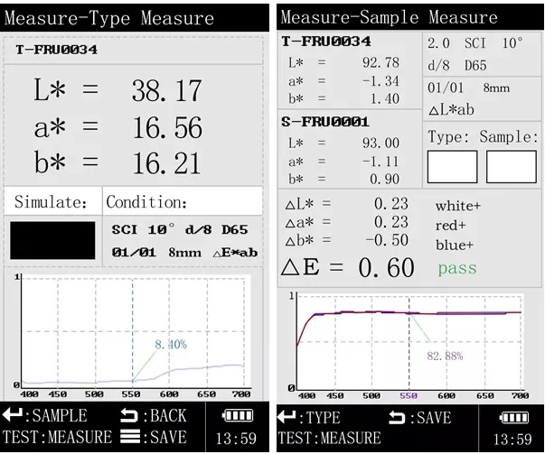Select the S-FRU0001 sample record header

[325, 122]
